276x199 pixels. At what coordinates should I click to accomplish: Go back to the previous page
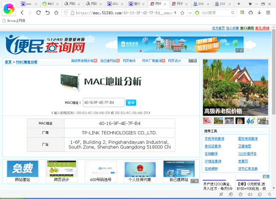(x=22, y=12)
